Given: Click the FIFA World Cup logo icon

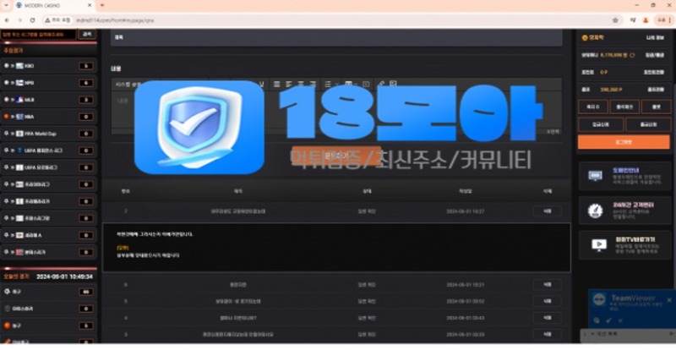Looking at the screenshot, I should [x=19, y=134].
